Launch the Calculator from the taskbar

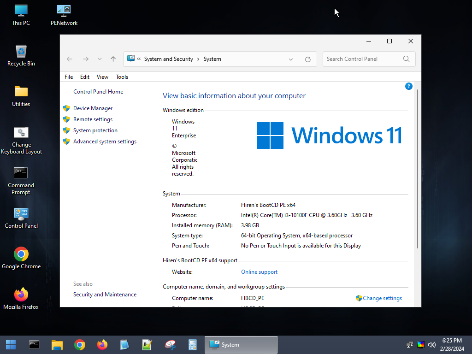point(192,344)
